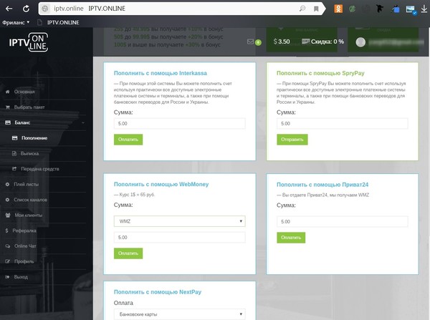Screen dimensions: 430x320
Task: Bookmark the page with the bookmark icon
Action: pyautogui.click(x=316, y=9)
